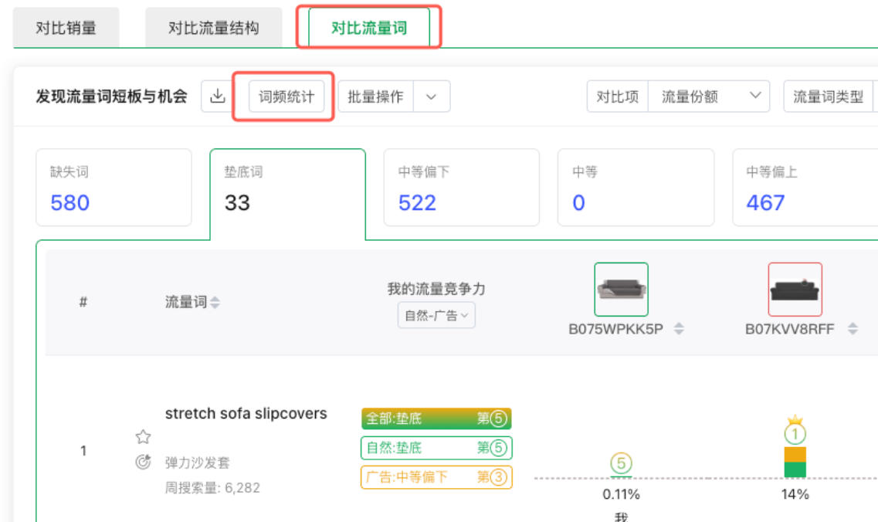Viewport: 878px width, 522px height.
Task: Sort by B07KVV8RFF column arrows
Action: tap(853, 329)
